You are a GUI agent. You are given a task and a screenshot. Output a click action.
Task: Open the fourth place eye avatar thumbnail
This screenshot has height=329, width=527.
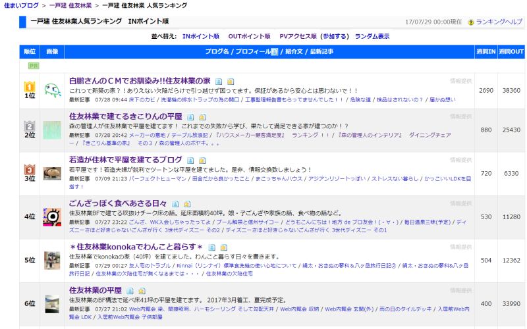point(52,217)
